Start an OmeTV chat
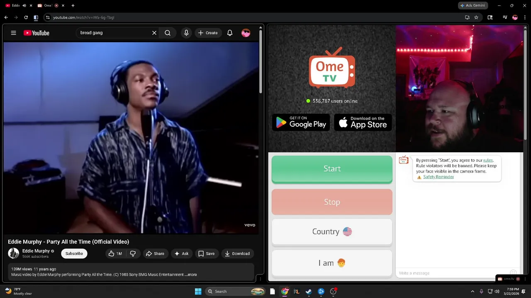 (332, 169)
